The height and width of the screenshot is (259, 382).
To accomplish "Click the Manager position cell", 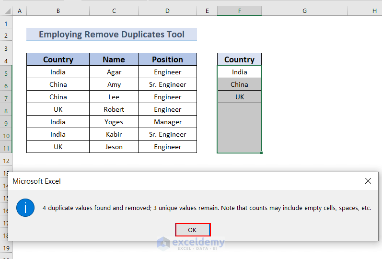I will [x=167, y=122].
